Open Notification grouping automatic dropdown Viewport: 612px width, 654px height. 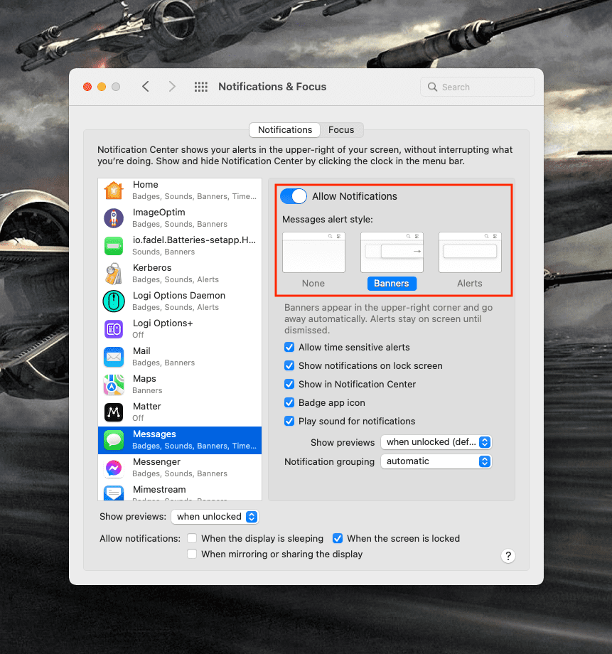(436, 461)
